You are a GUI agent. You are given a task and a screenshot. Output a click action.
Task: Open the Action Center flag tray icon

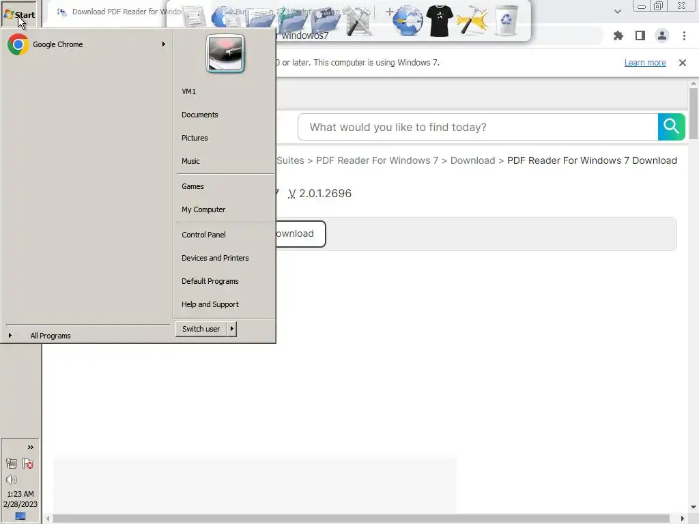pos(28,464)
